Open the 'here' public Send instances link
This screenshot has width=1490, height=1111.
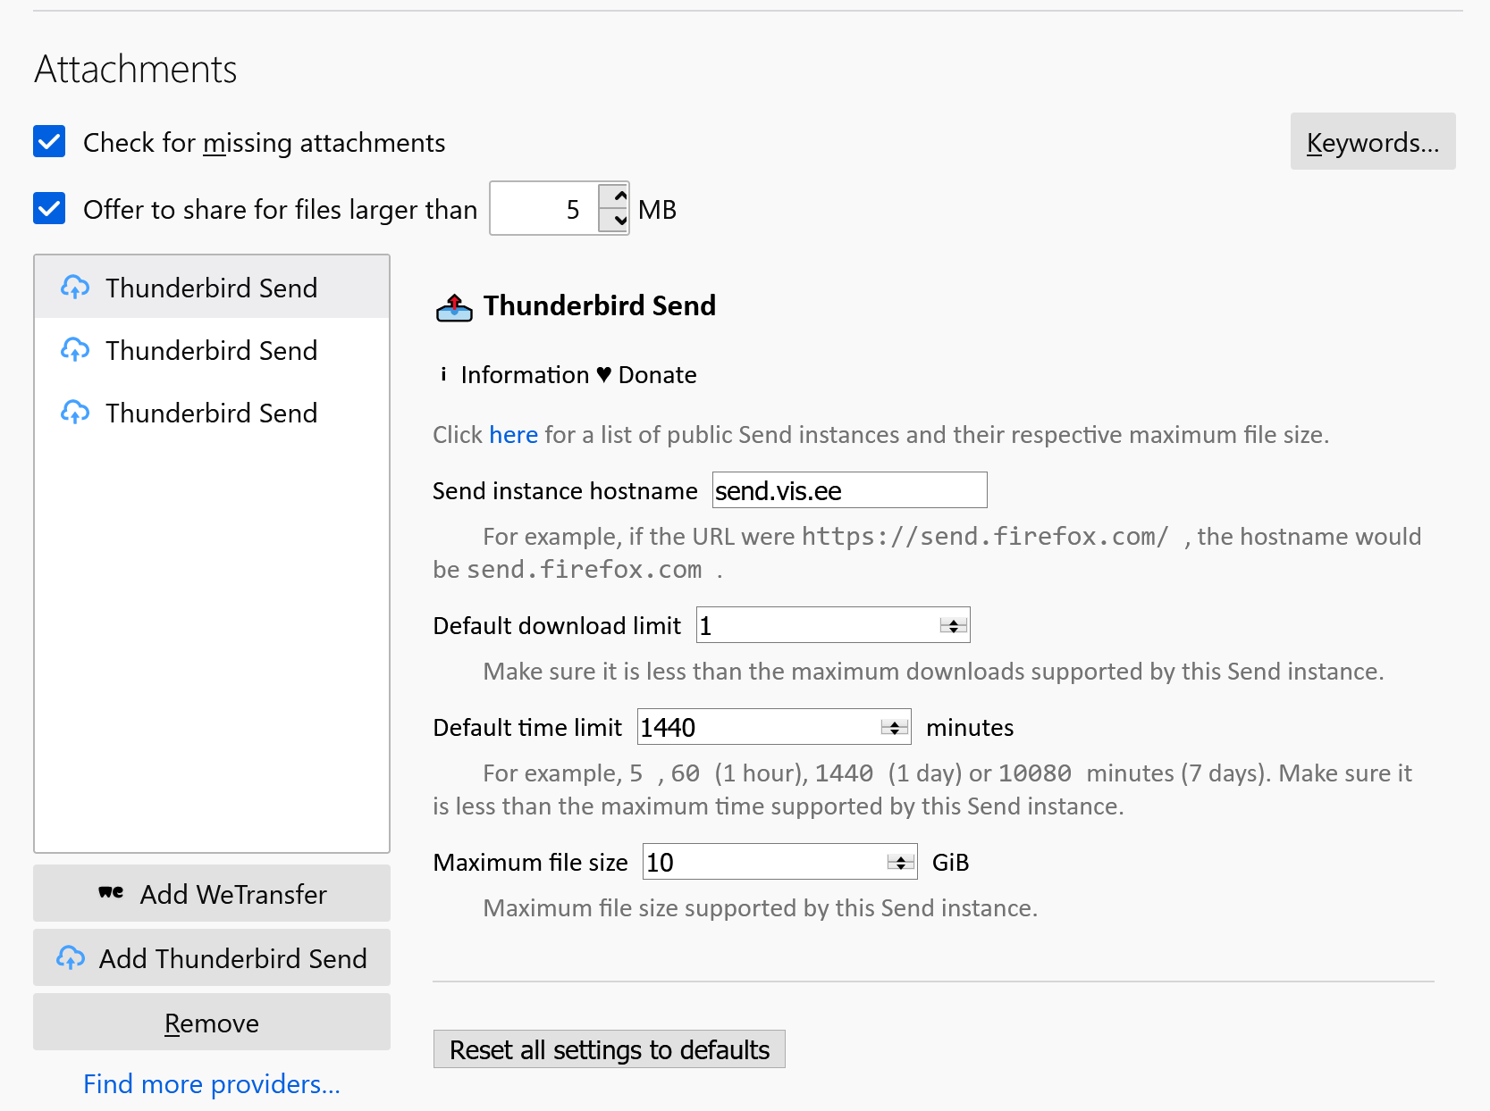click(513, 435)
